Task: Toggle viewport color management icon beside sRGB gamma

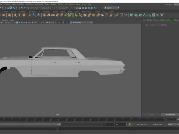Action: (71, 22)
